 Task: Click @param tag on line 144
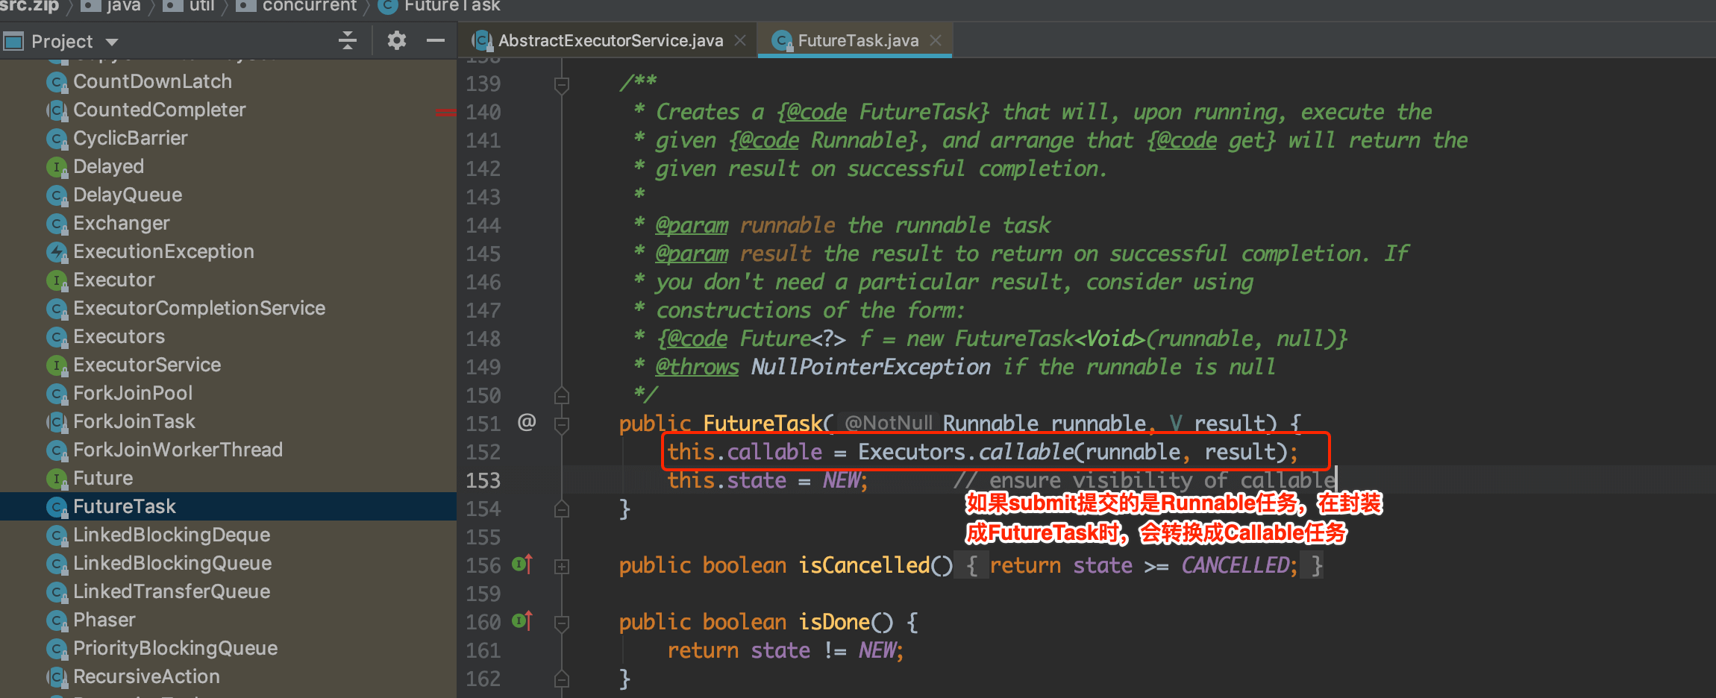pos(692,225)
